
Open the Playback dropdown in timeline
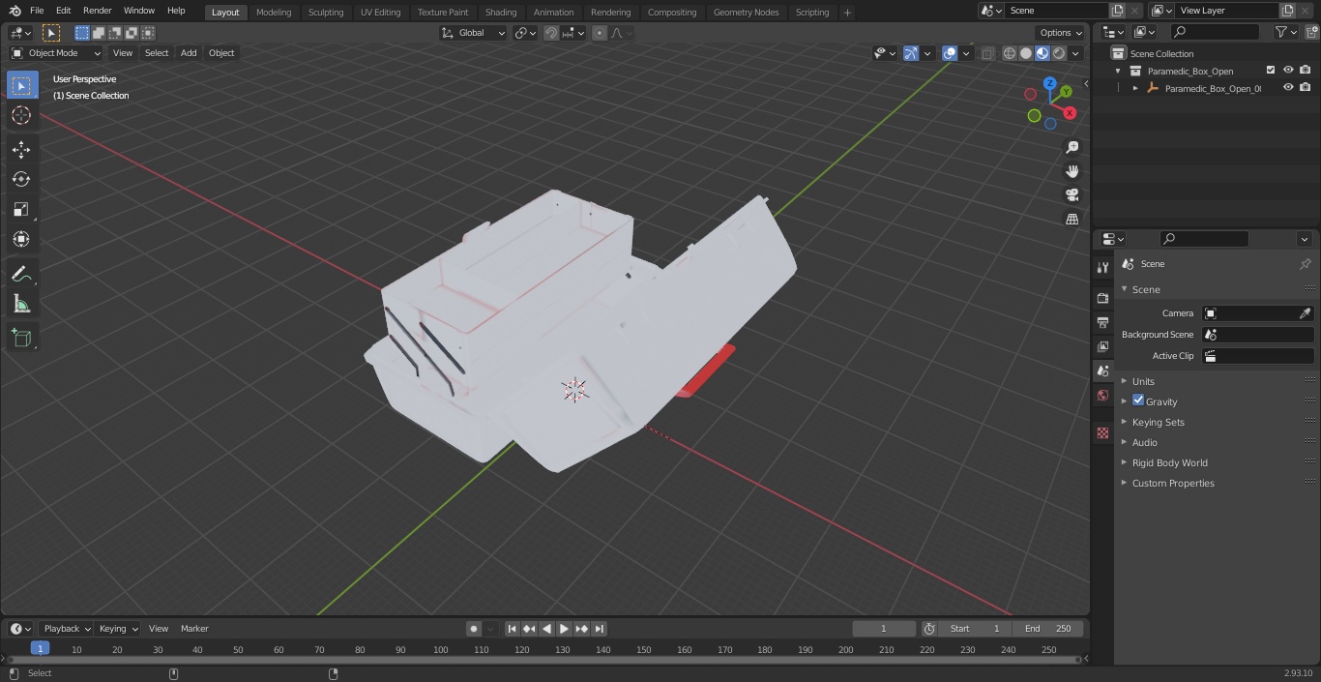(66, 629)
